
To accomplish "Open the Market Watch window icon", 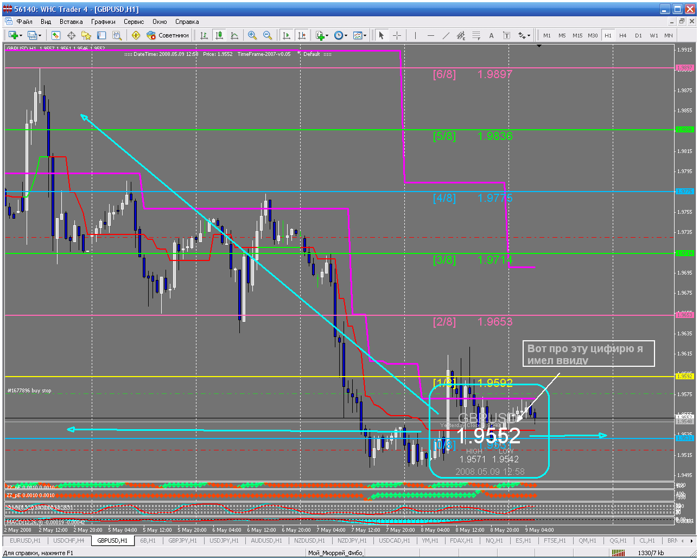I will pyautogui.click(x=56, y=35).
